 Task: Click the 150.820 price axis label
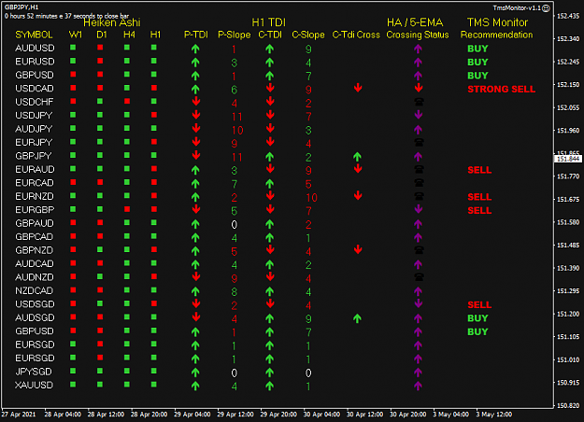tap(568, 405)
